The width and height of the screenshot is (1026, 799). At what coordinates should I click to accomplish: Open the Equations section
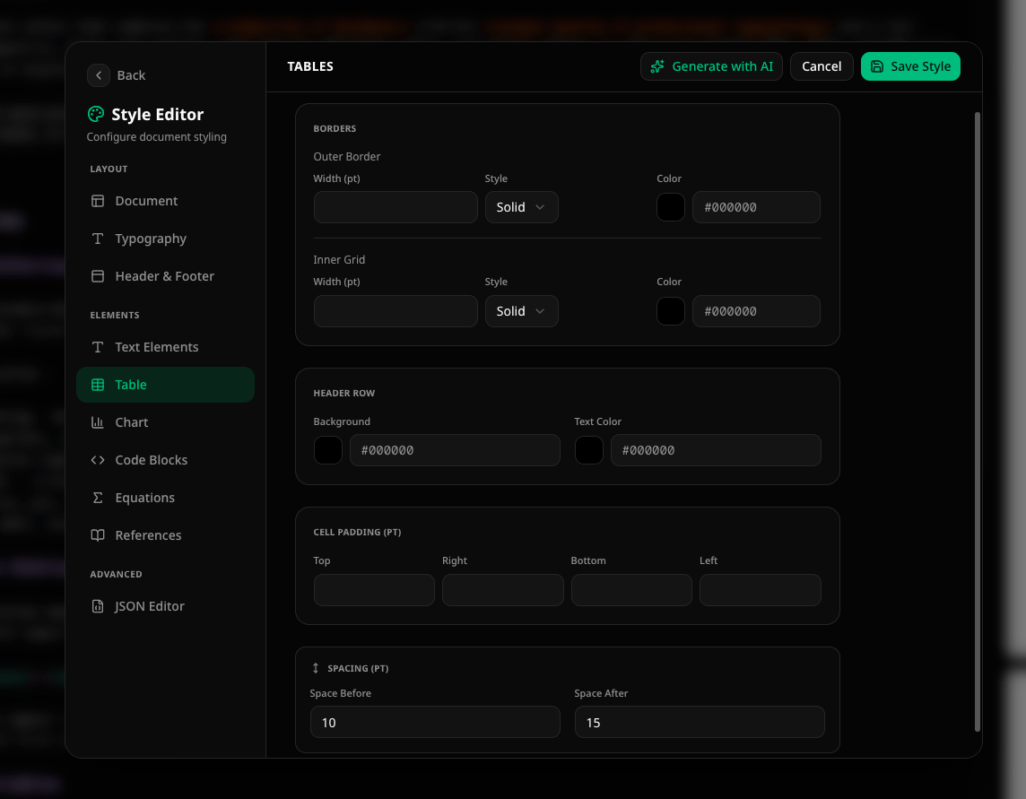pyautogui.click(x=166, y=498)
